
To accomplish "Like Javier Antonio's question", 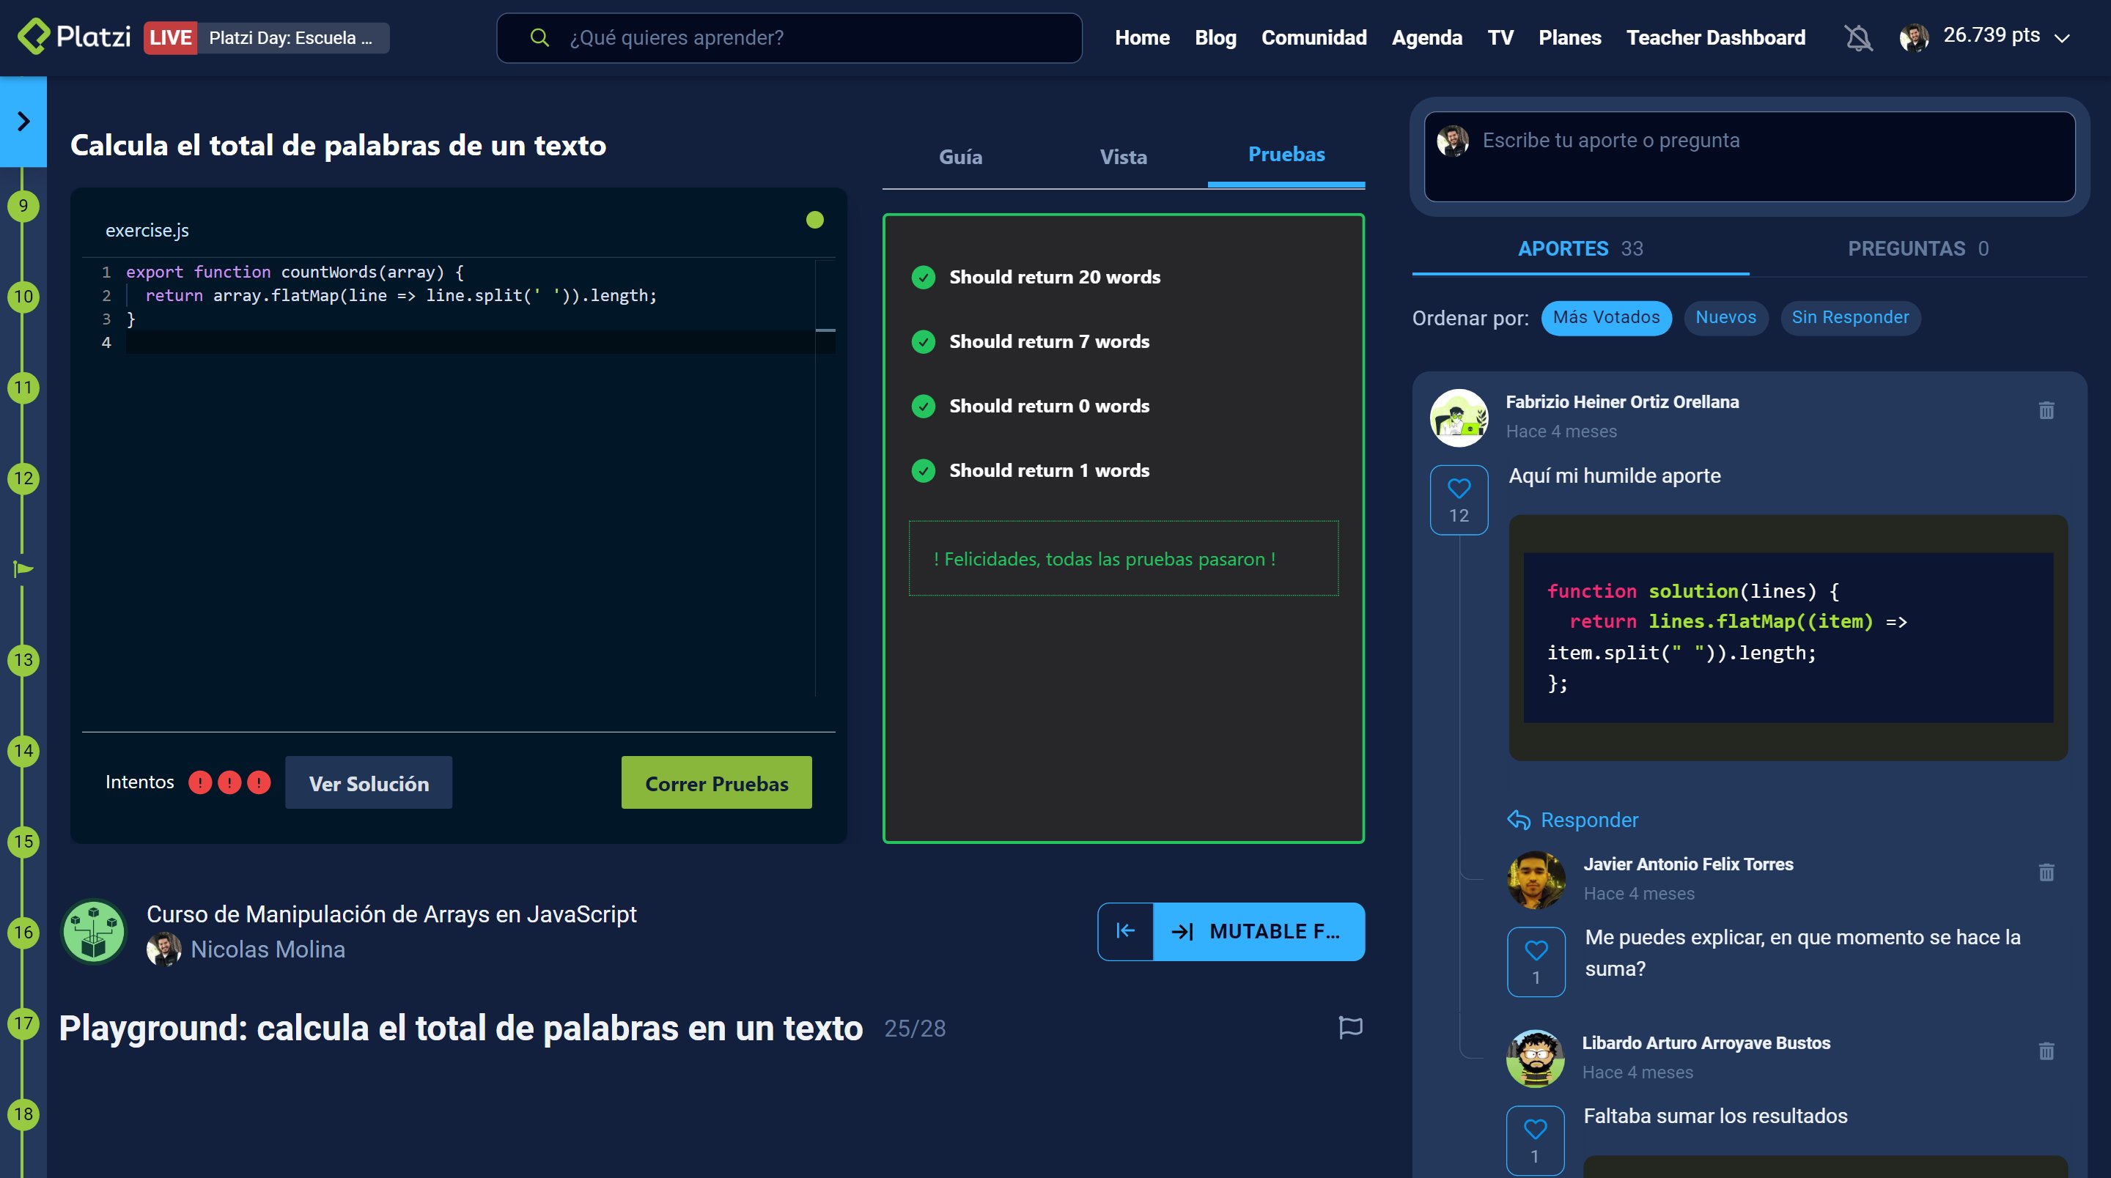I will [1535, 950].
